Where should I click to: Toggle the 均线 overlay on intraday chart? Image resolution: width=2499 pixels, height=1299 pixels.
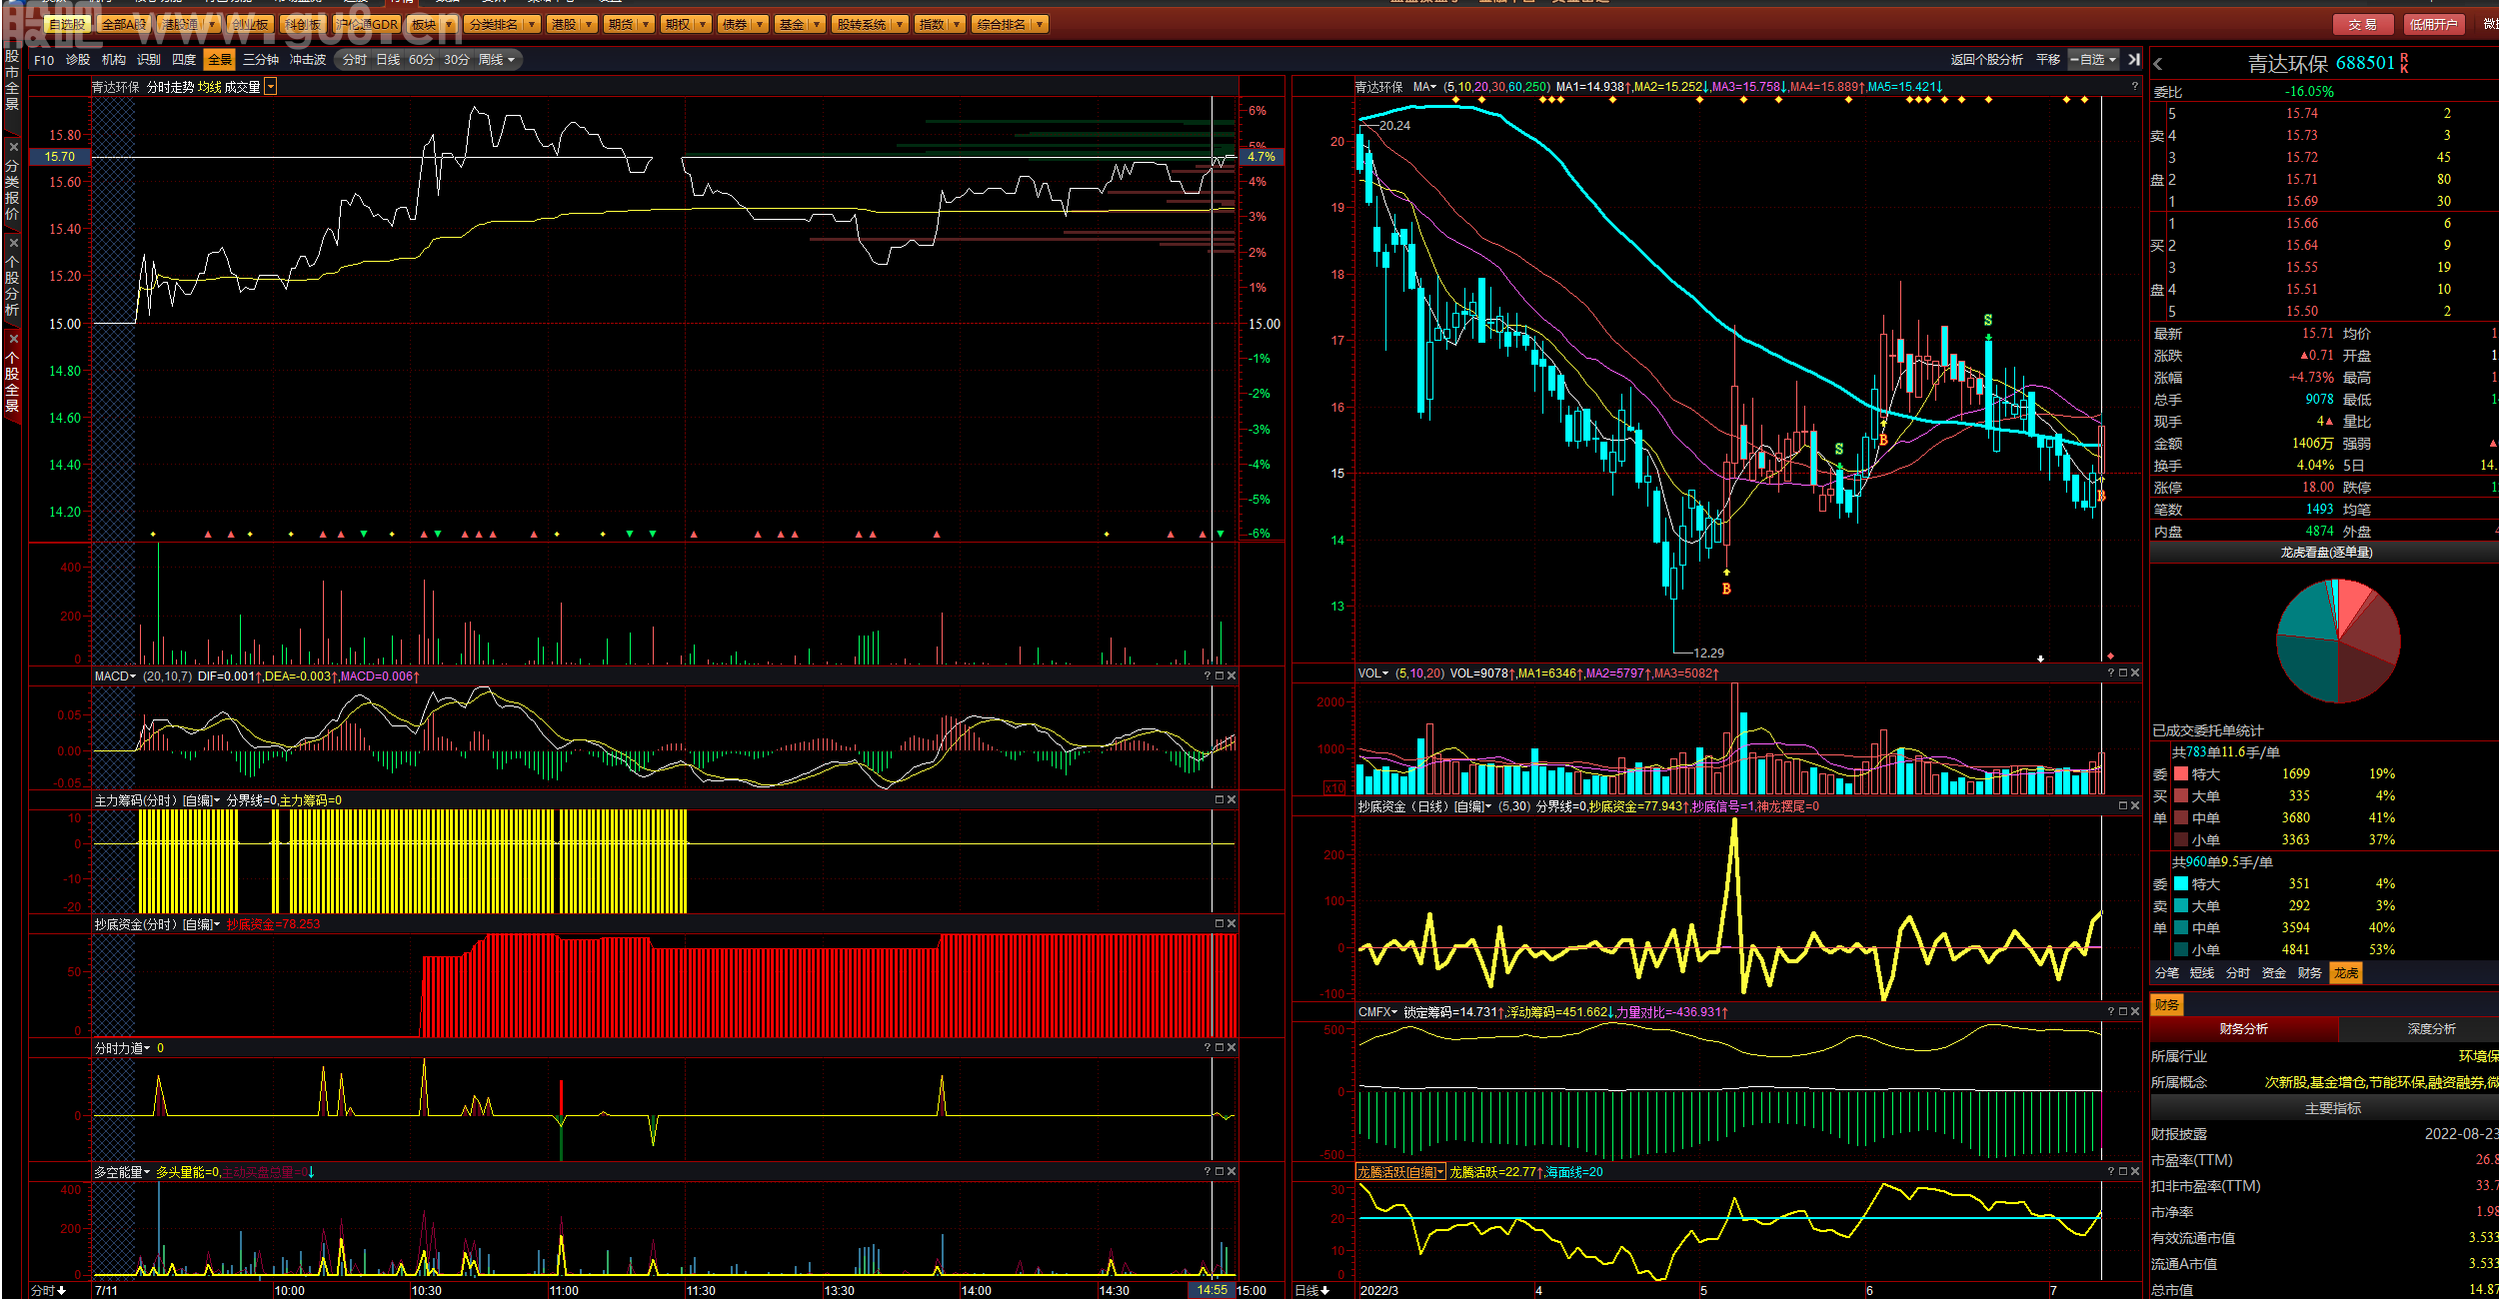point(209,88)
